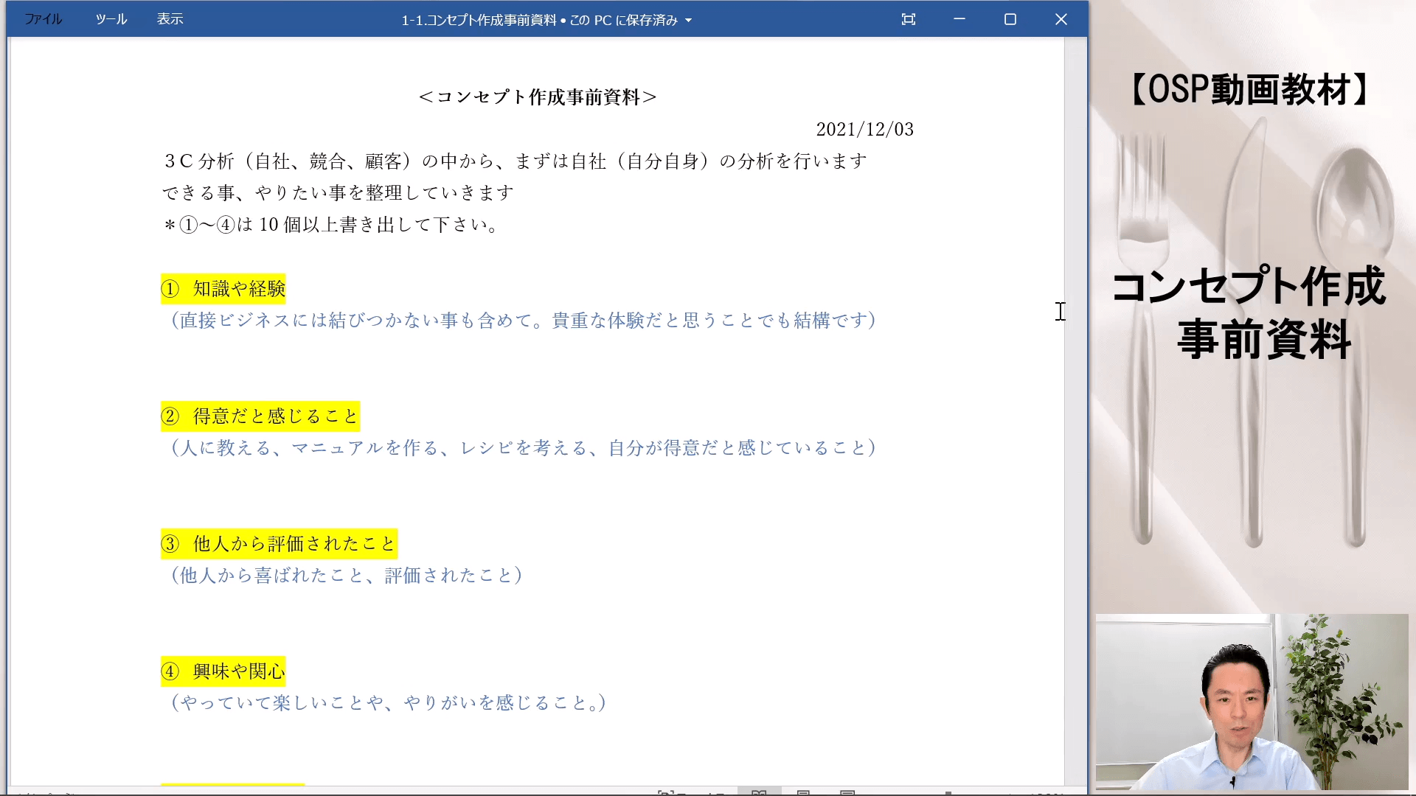Open the ファイル menu
Screen dimensions: 1416x796
43,19
